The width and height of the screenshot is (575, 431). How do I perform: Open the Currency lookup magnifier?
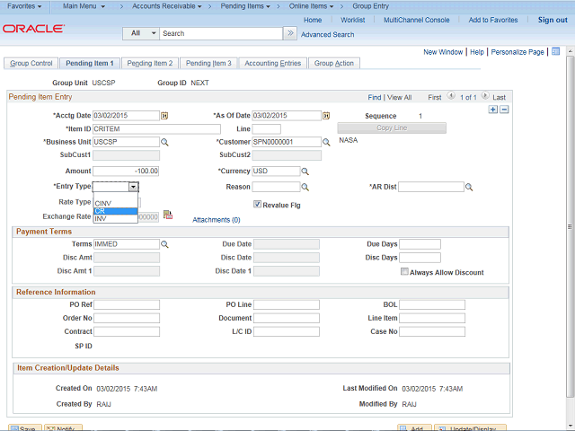click(305, 171)
